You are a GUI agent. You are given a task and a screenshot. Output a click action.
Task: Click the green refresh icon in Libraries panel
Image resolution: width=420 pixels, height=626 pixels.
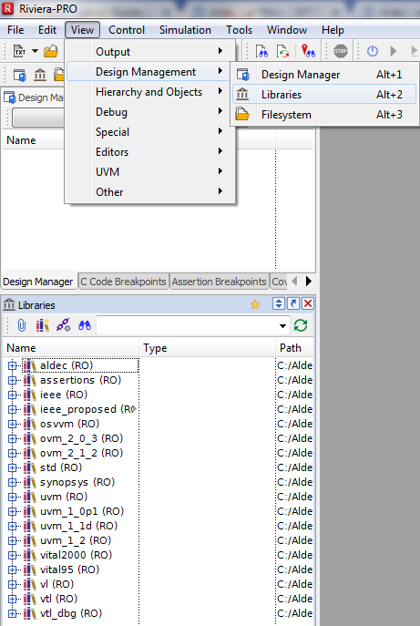tap(301, 325)
